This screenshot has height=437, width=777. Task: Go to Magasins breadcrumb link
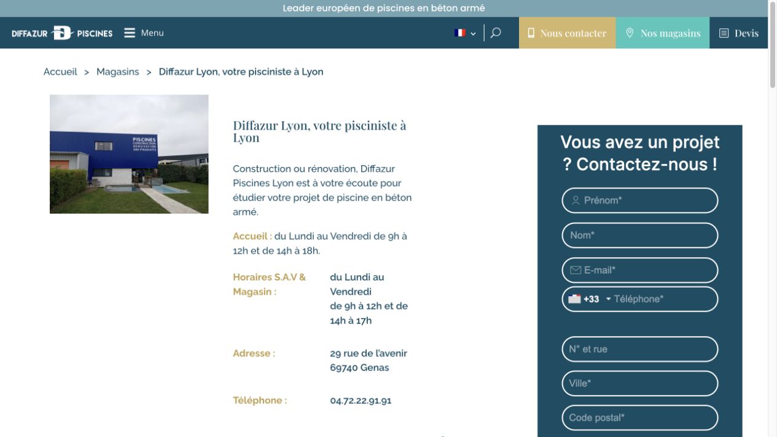coord(118,72)
